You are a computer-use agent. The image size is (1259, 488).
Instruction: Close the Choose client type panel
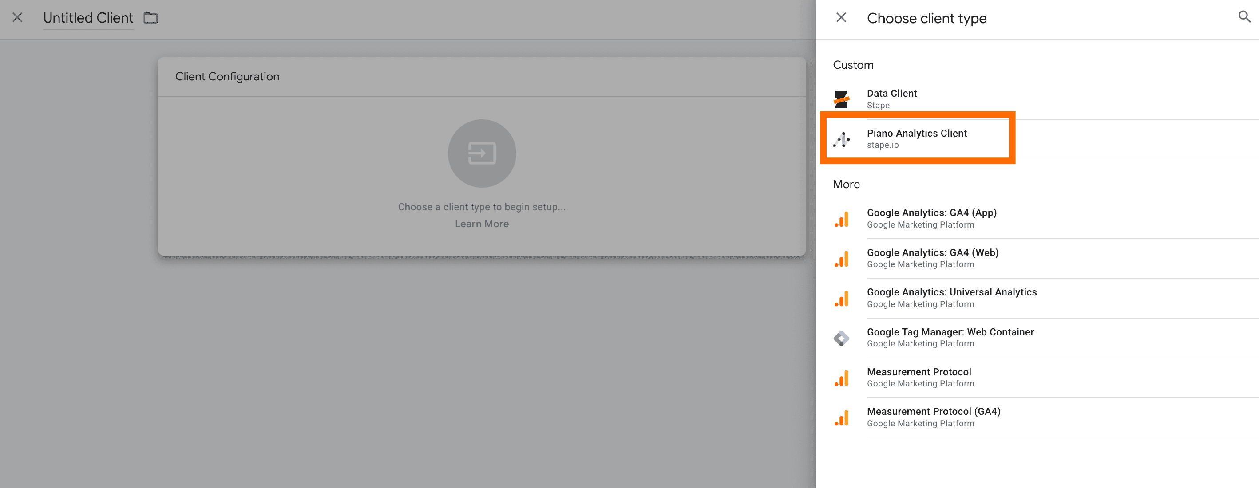(x=842, y=18)
